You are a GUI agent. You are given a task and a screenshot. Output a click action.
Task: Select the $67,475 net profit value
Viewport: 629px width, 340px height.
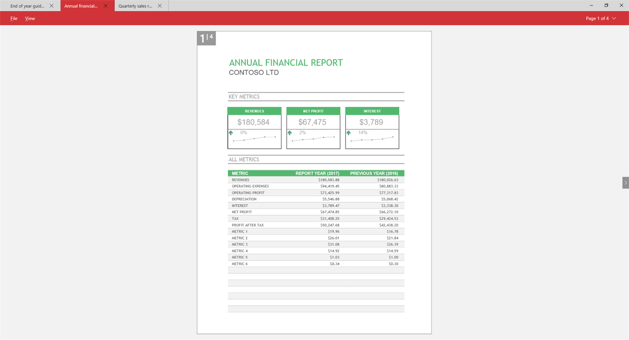[x=312, y=122]
